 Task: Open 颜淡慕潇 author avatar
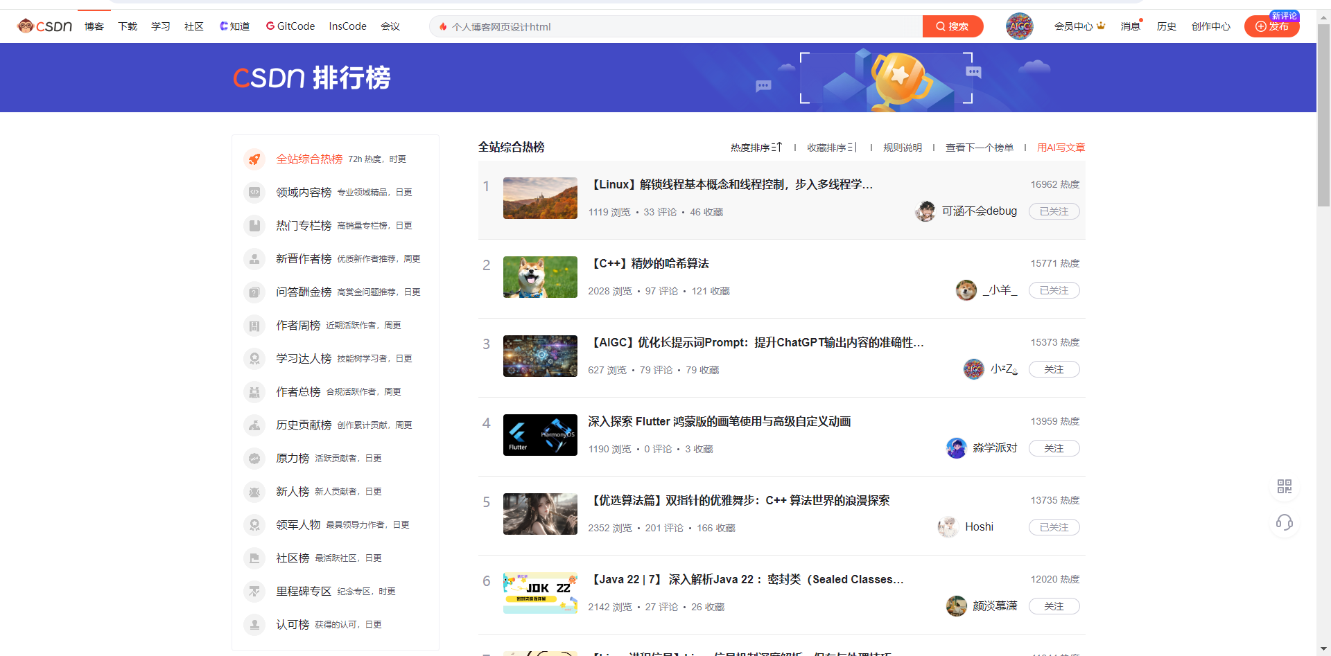(956, 606)
